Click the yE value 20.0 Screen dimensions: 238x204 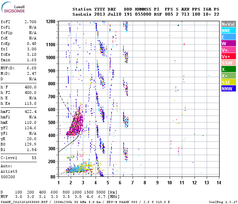click(32, 139)
